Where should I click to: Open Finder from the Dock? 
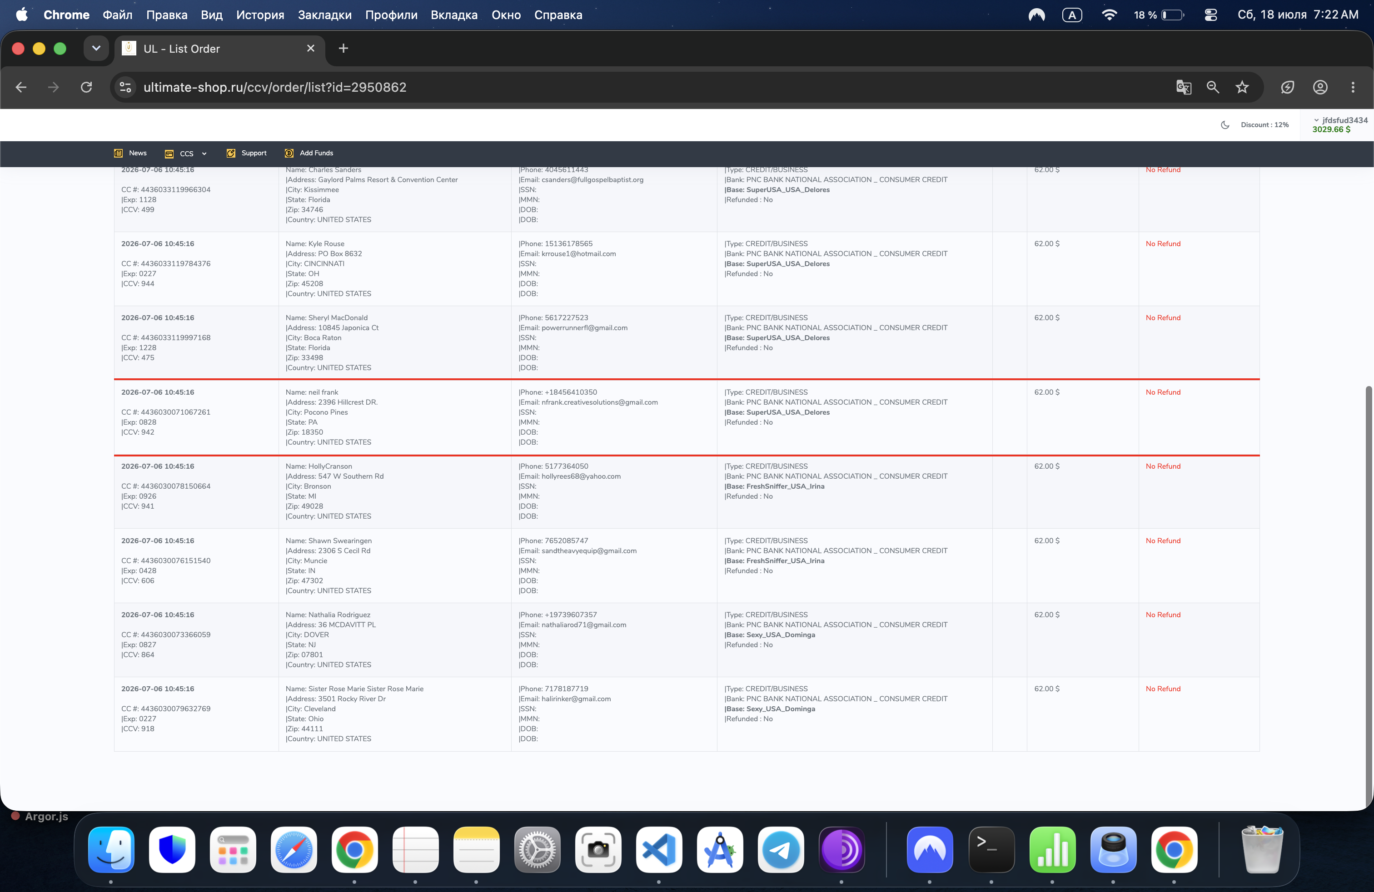point(111,849)
